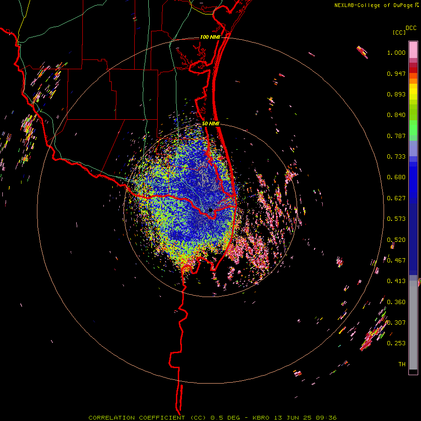Select the 0.467 scale value

point(396,260)
